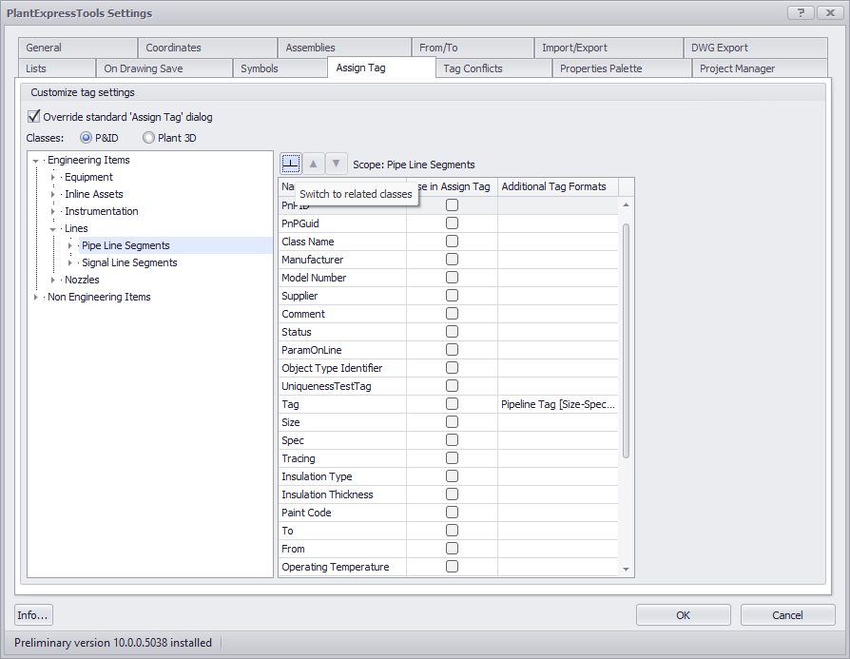This screenshot has width=850, height=659.
Task: Click the Cancel button
Action: [x=787, y=615]
